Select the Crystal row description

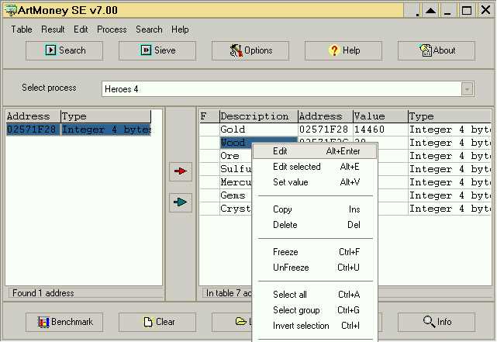click(x=236, y=209)
